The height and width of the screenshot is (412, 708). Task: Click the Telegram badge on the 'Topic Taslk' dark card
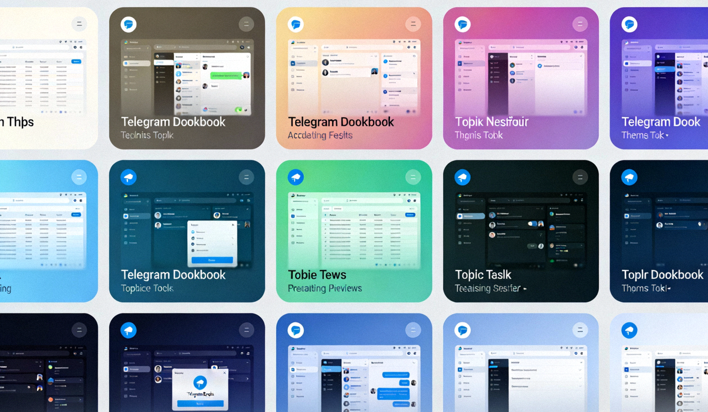[463, 176]
